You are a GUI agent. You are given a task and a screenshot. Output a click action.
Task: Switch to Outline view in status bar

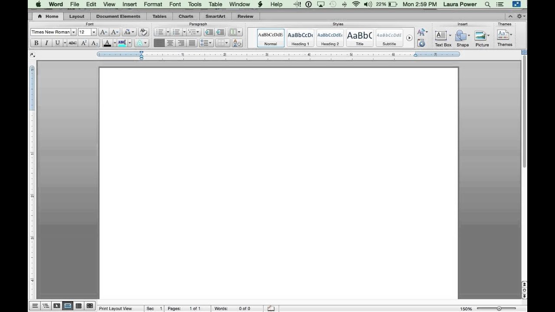pos(46,306)
